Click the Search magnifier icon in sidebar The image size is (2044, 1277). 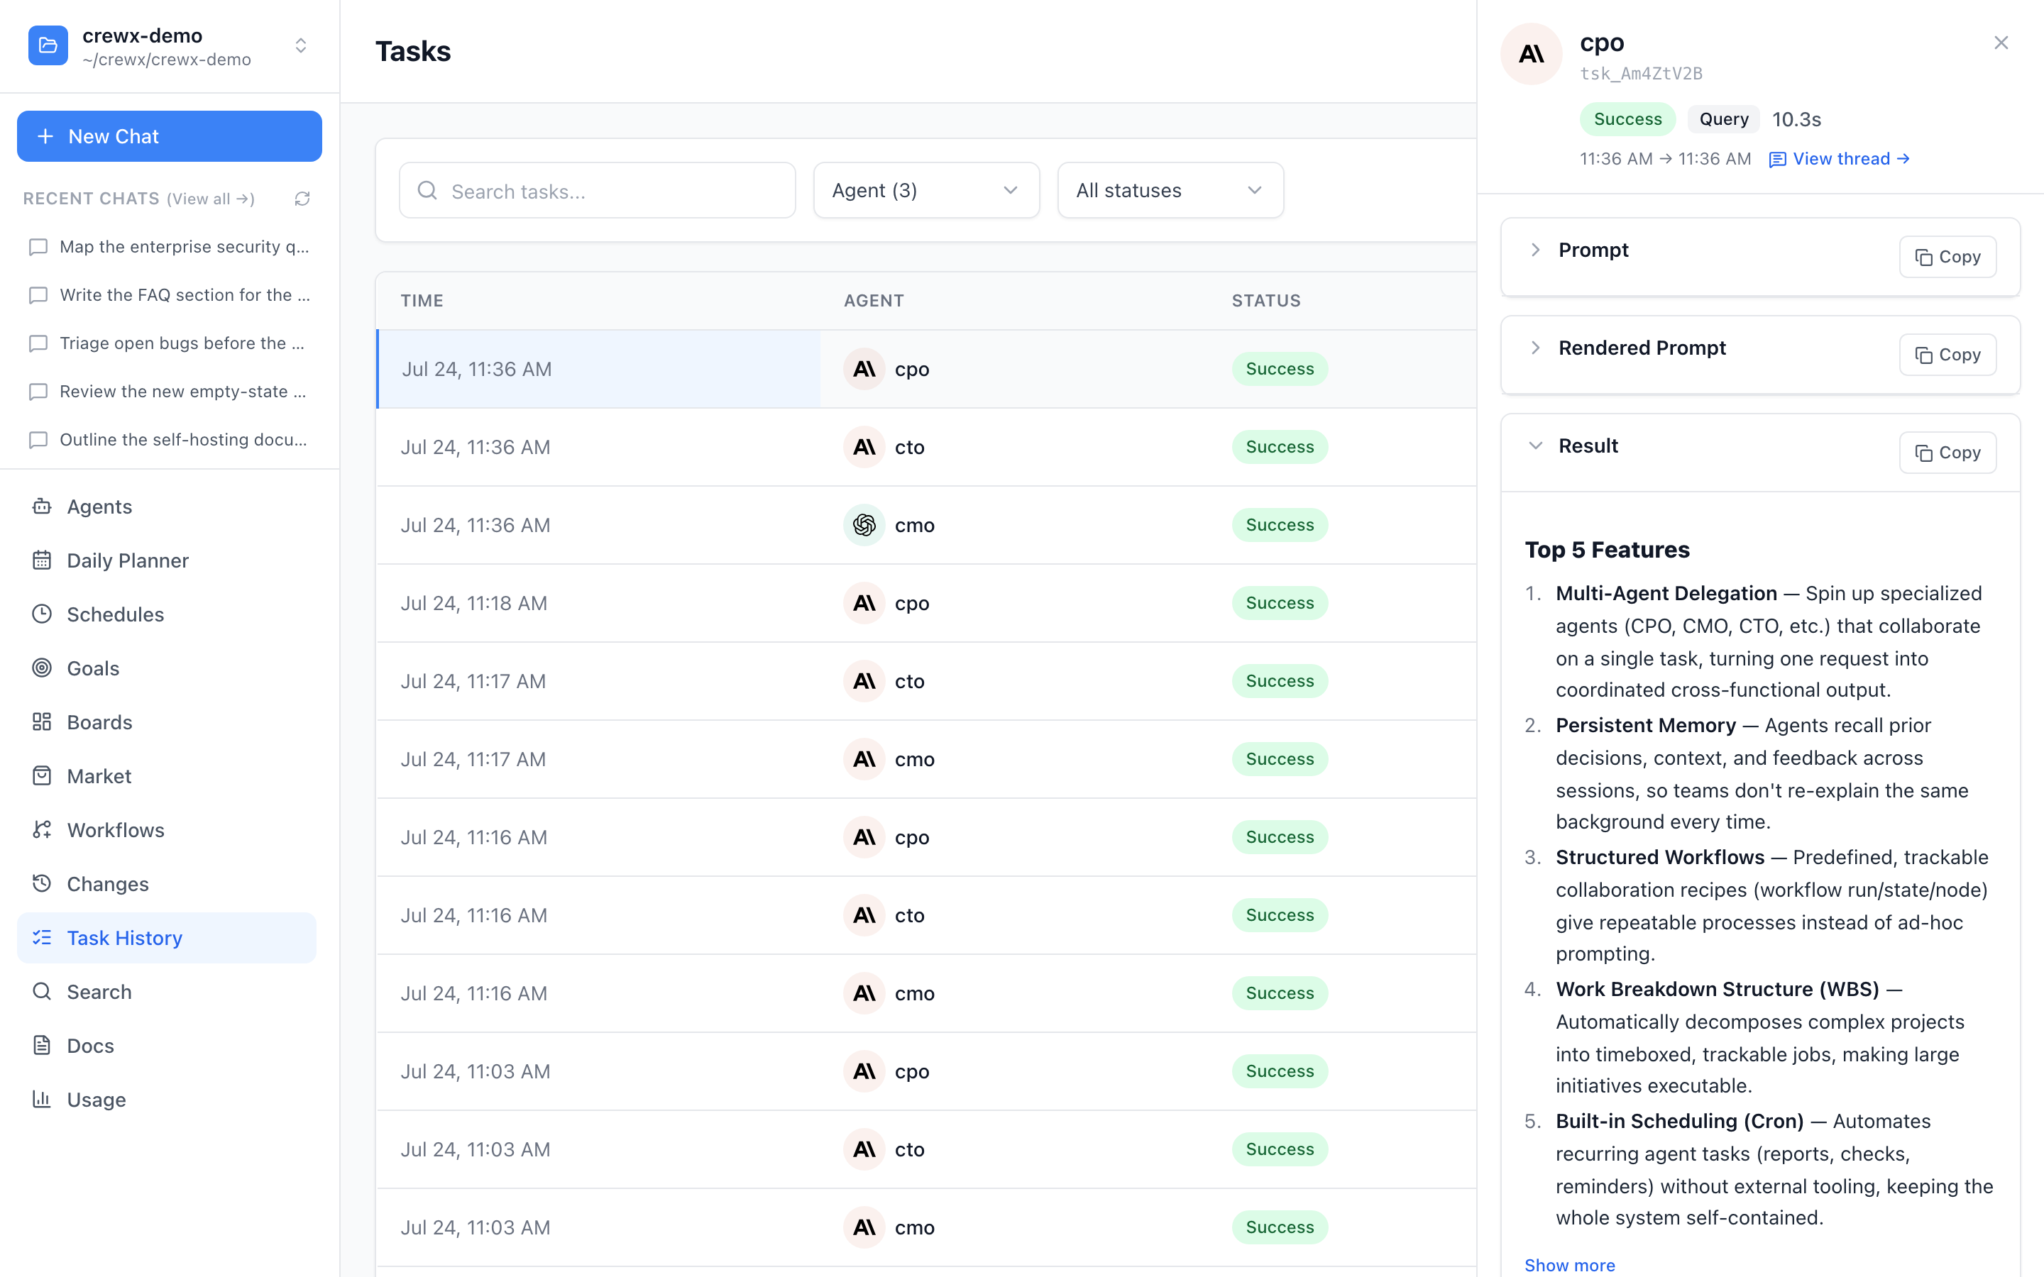click(41, 992)
